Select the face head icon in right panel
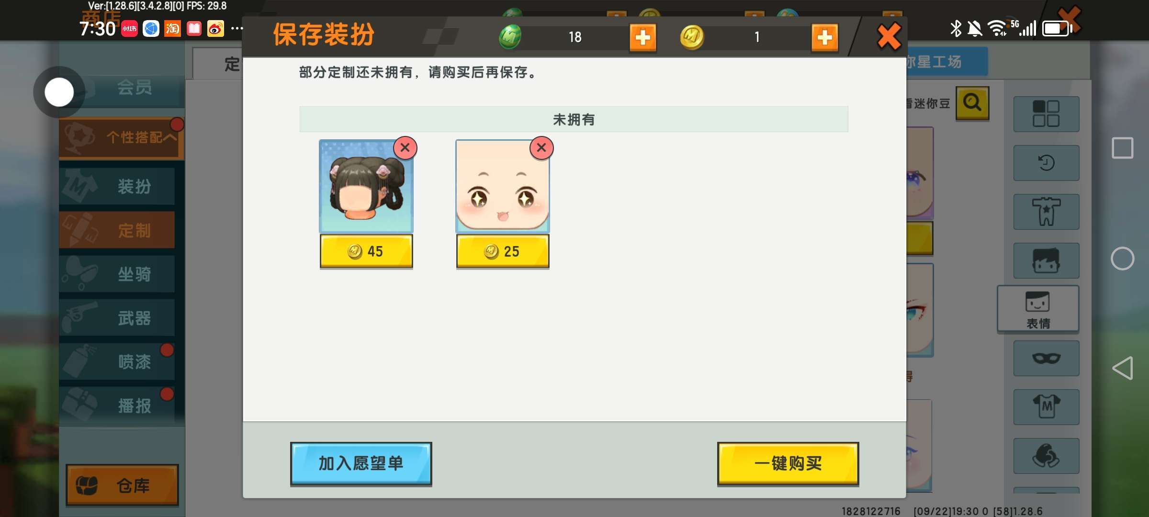The image size is (1149, 517). click(1046, 260)
